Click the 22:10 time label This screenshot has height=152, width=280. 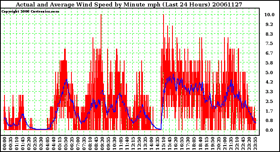pyautogui.click(x=237, y=143)
